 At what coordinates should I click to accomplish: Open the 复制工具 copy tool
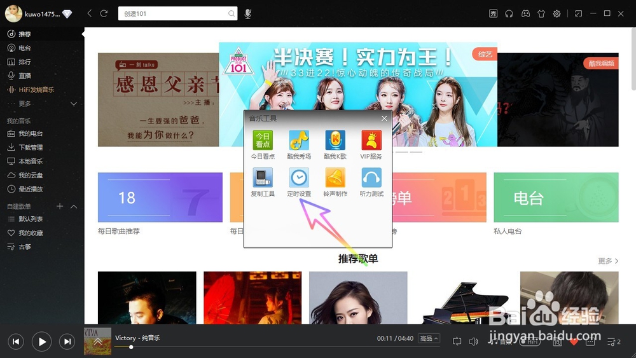click(x=263, y=182)
